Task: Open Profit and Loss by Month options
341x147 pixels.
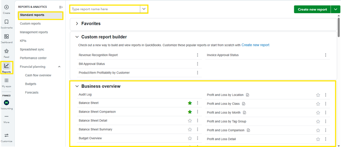Action: tap(326, 113)
